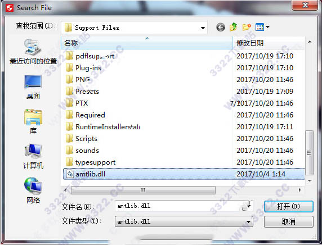Click the 打开 (Open) button
Image resolution: width=322 pixels, height=245 pixels.
tap(289, 206)
